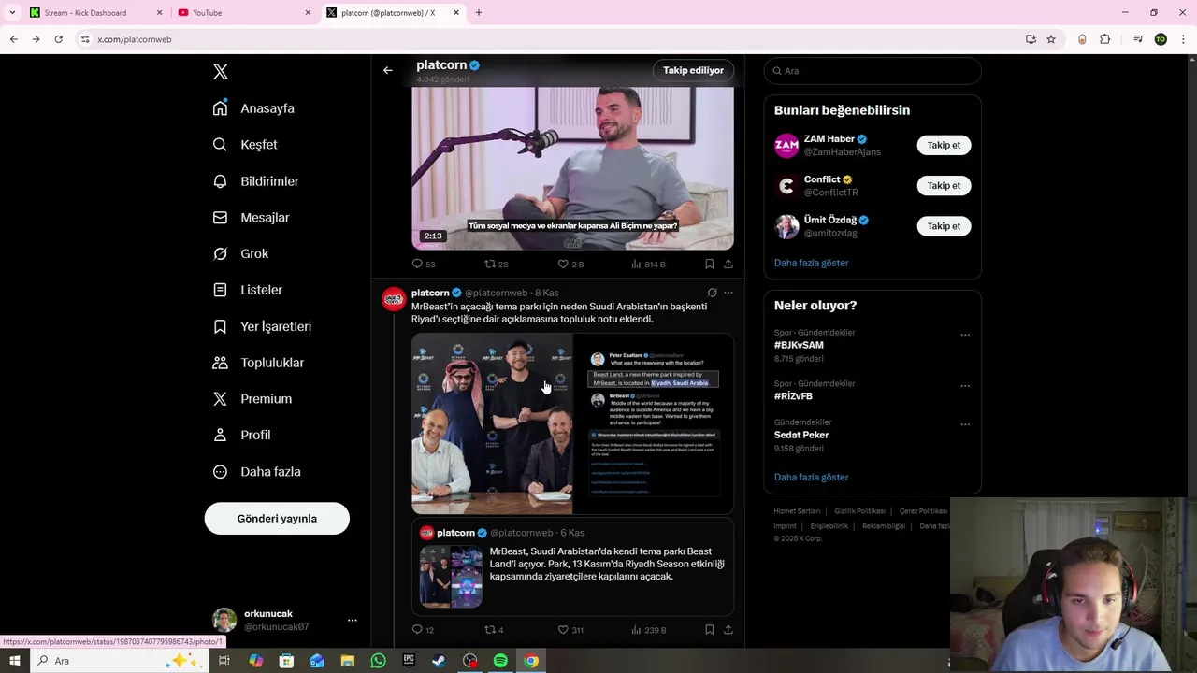Open Spotify from taskbar
1197x673 pixels.
(500, 661)
